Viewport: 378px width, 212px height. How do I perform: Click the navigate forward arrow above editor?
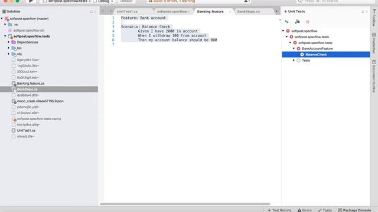tap(110, 11)
